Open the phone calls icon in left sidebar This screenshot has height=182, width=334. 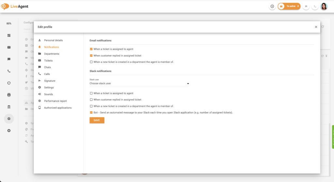click(x=9, y=71)
